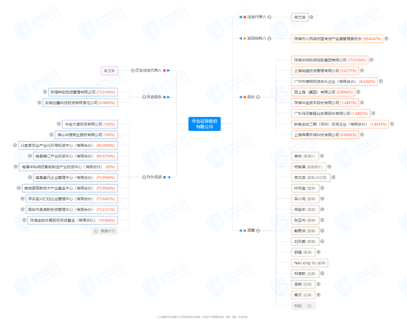The width and height of the screenshot is (407, 323).
Task: Expand plus icon beside shareholder with 0.0869%
Action: (x=362, y=135)
